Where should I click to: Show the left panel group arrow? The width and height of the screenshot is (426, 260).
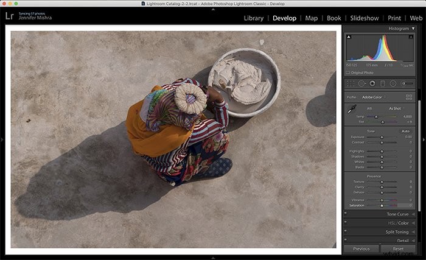[2, 139]
